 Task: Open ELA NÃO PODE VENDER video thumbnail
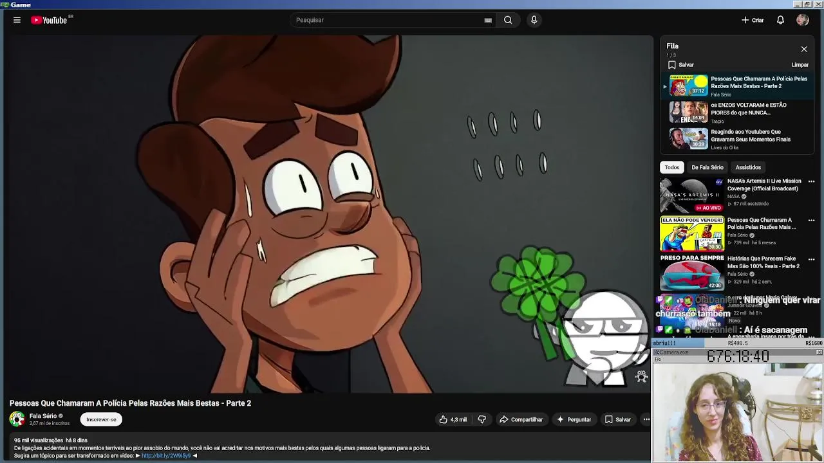pos(691,234)
